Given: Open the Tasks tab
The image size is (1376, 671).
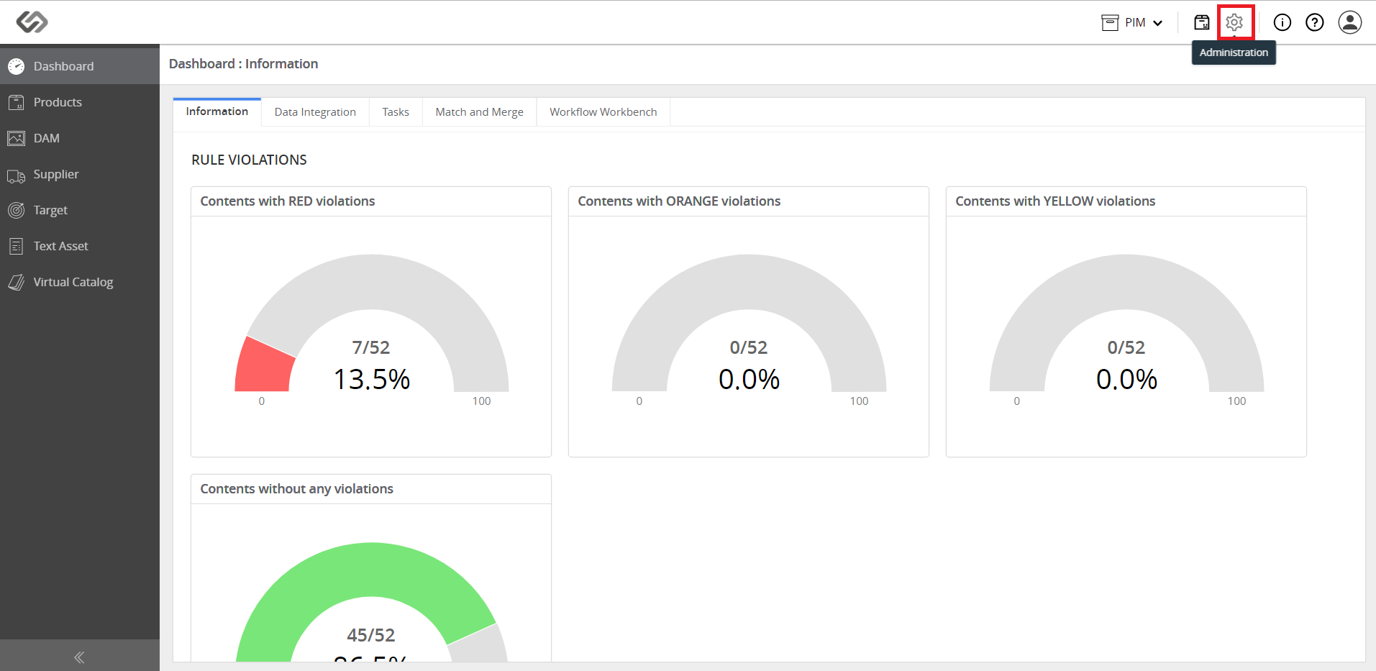Looking at the screenshot, I should 395,111.
